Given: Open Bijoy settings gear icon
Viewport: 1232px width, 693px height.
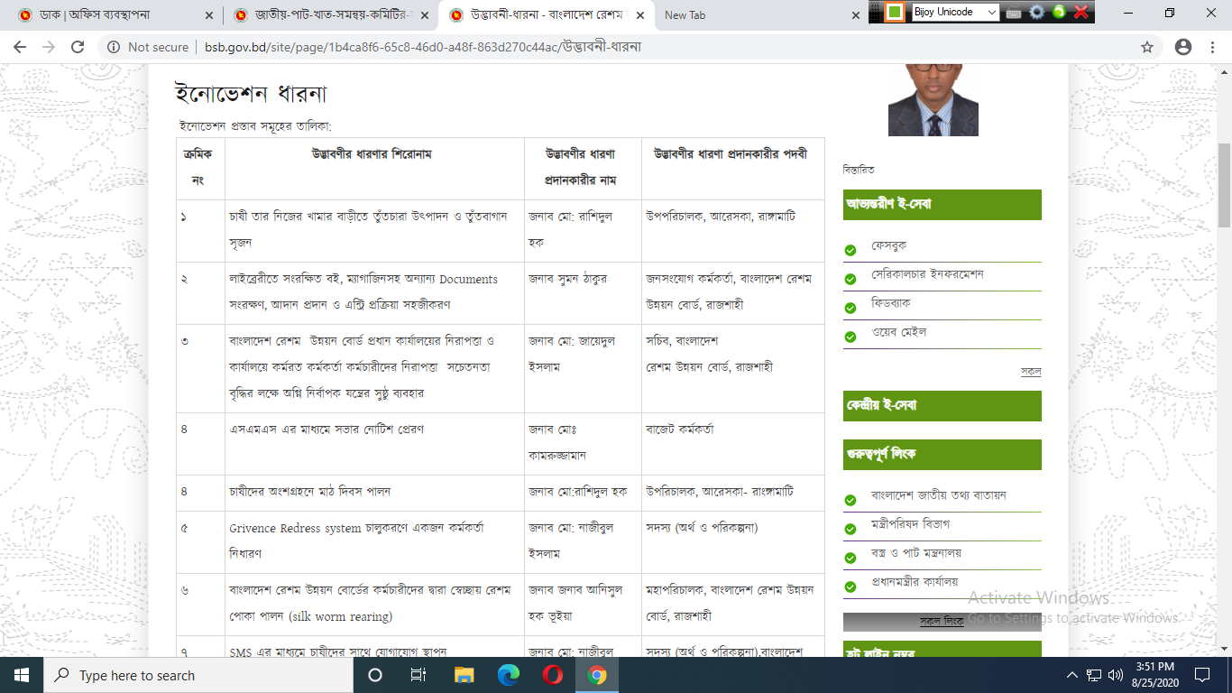Looking at the screenshot, I should [1037, 13].
